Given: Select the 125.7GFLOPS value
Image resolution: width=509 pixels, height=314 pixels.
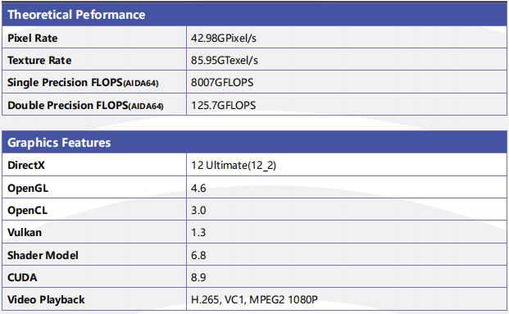Looking at the screenshot, I should pyautogui.click(x=223, y=105).
